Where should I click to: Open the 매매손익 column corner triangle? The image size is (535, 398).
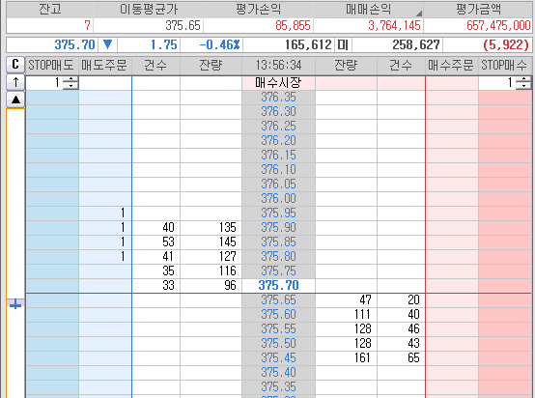pyautogui.click(x=419, y=14)
